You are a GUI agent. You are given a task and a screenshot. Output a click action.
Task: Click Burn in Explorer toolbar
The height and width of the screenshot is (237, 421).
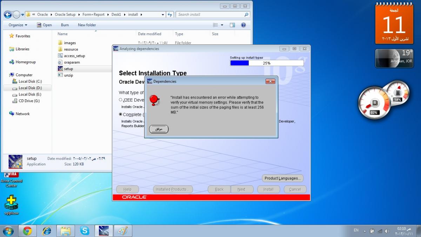[x=65, y=25]
